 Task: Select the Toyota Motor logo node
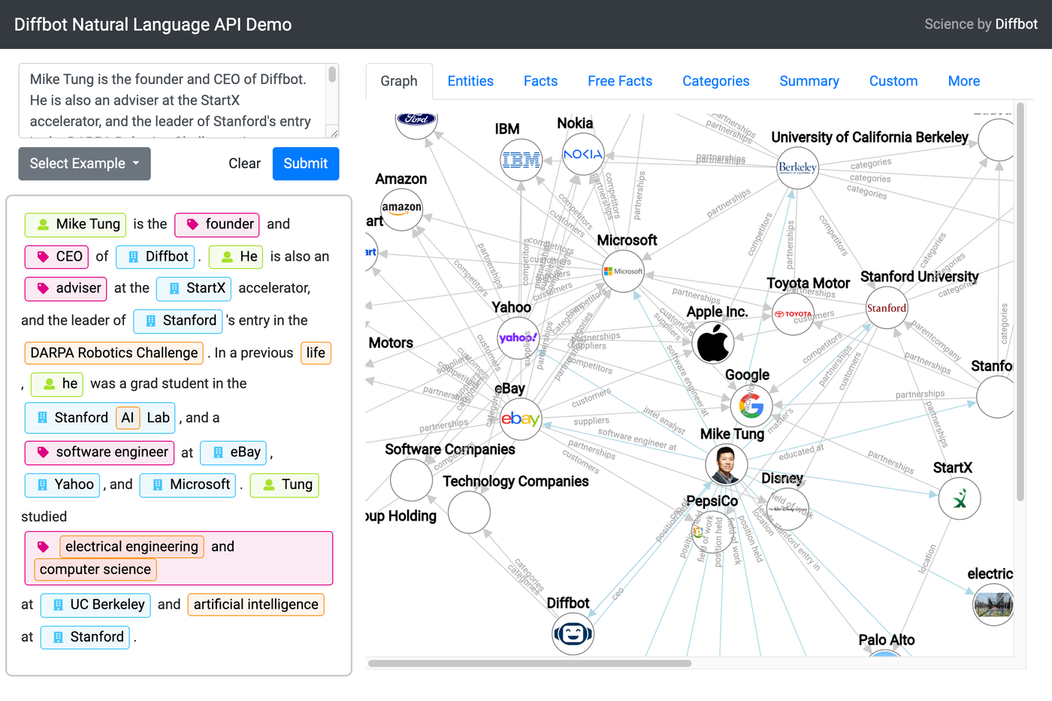794,314
